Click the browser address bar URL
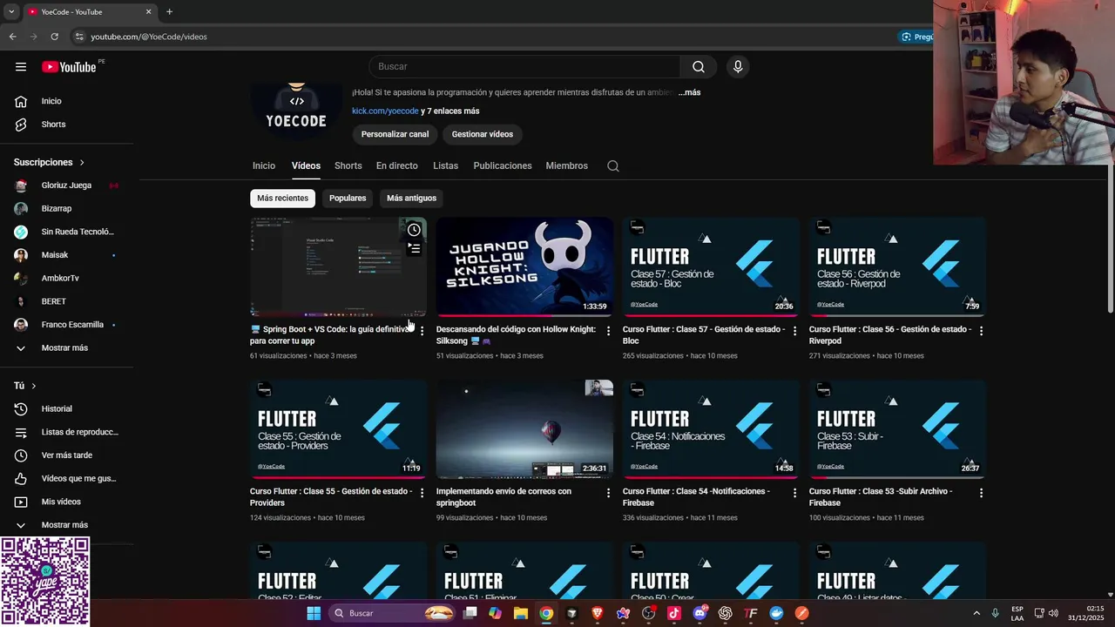 point(149,37)
